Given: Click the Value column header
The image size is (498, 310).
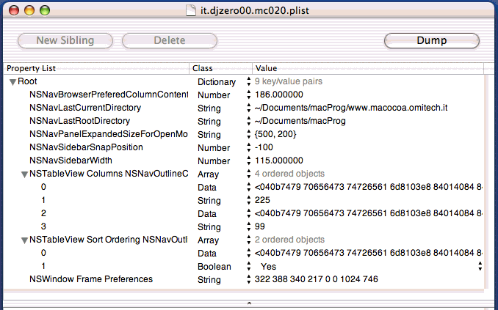Looking at the screenshot, I should tap(367, 68).
